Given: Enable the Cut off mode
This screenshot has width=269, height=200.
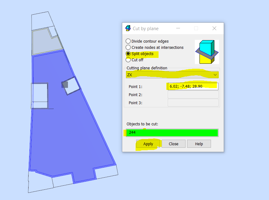Looking at the screenshot, I should pos(128,60).
